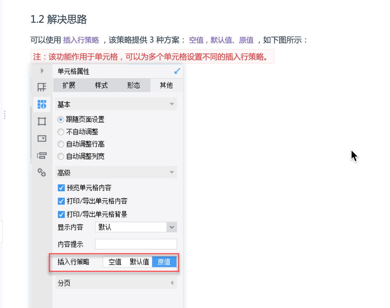The height and width of the screenshot is (308, 390).
Task: Open the floating element frame icon
Action: 42,121
